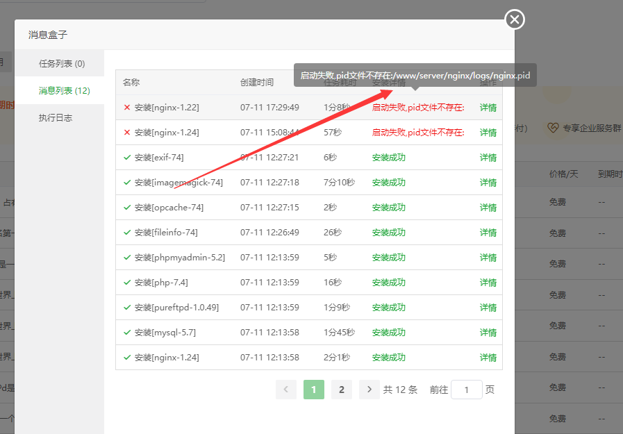Viewport: 623px width, 434px height.
Task: View 详情 for the fileinfo-74 install
Action: (488, 233)
